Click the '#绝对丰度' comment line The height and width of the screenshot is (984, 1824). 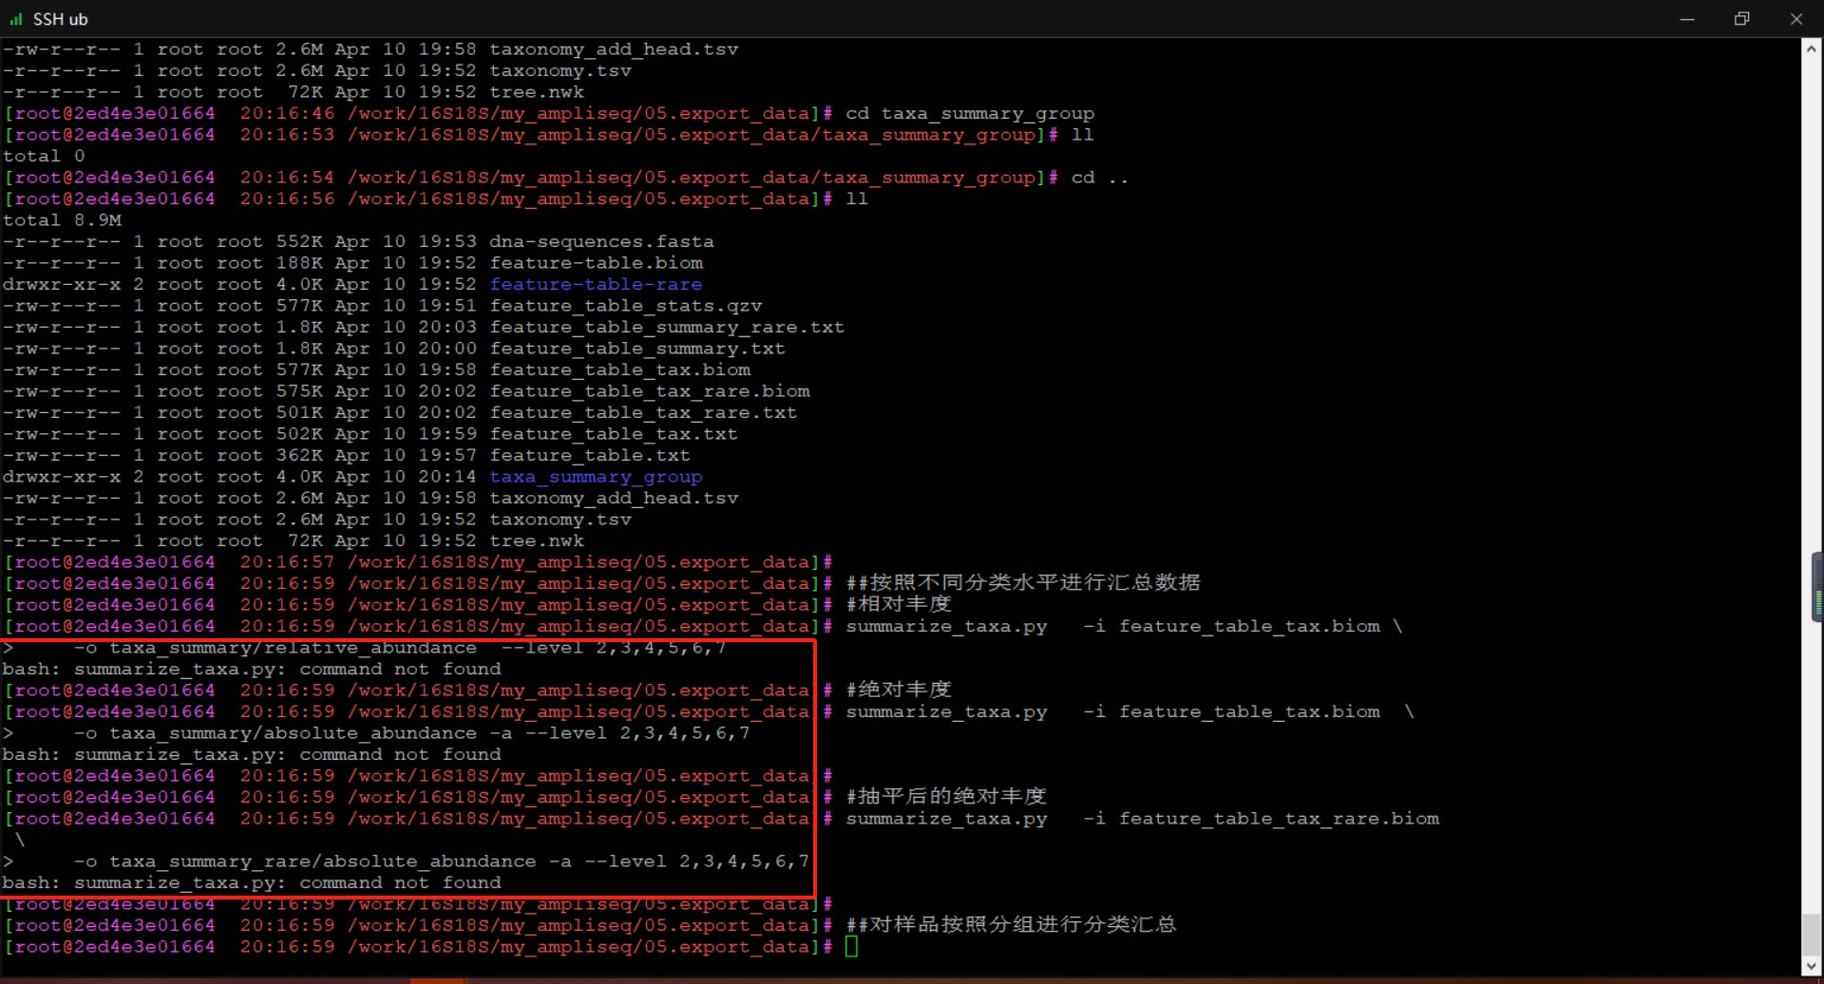click(x=899, y=690)
